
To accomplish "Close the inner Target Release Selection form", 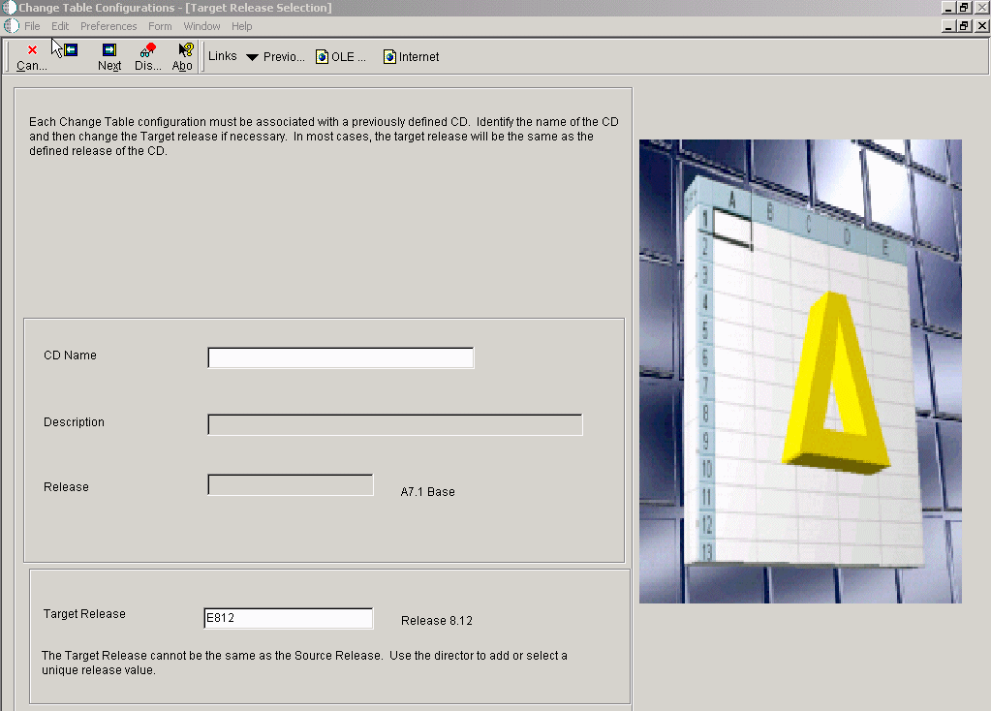I will pyautogui.click(x=981, y=26).
